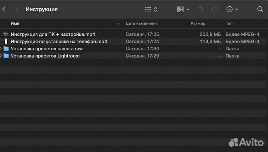Click Папка type of camera raw row
This screenshot has height=152, width=268.
click(x=232, y=49)
